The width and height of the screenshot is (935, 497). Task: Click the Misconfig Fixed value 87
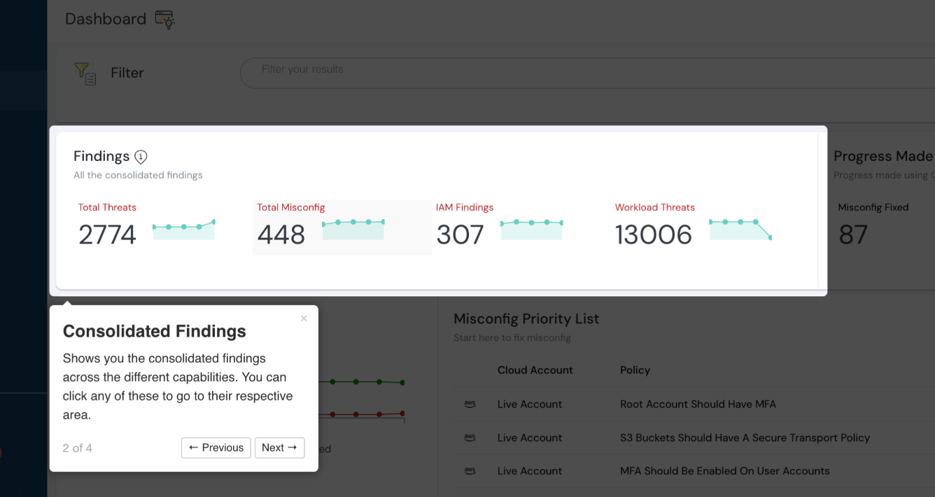point(853,235)
